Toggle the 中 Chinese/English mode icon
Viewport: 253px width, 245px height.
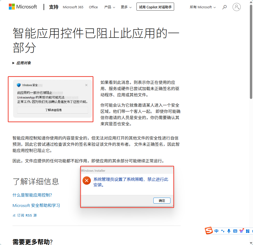(x=216, y=231)
